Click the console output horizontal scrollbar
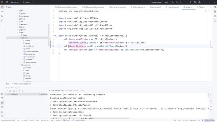217x122 pixels. pyautogui.click(x=90, y=118)
